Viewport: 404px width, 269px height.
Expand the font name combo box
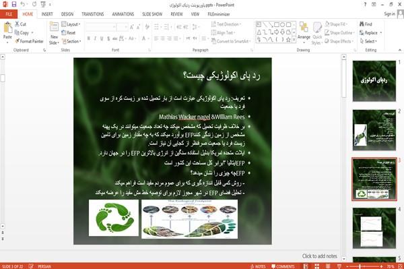click(x=114, y=27)
